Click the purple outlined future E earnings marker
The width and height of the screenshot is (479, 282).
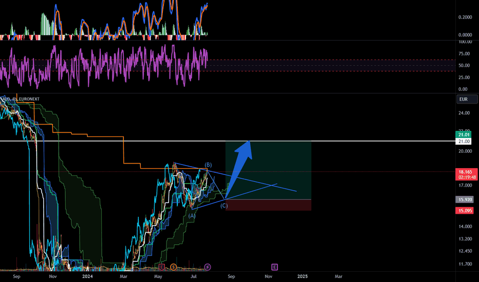click(274, 267)
